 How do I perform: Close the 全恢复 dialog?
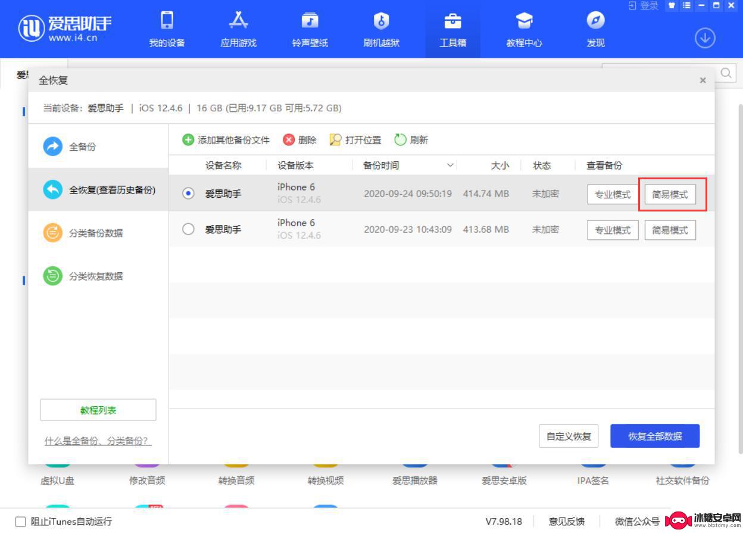point(703,80)
